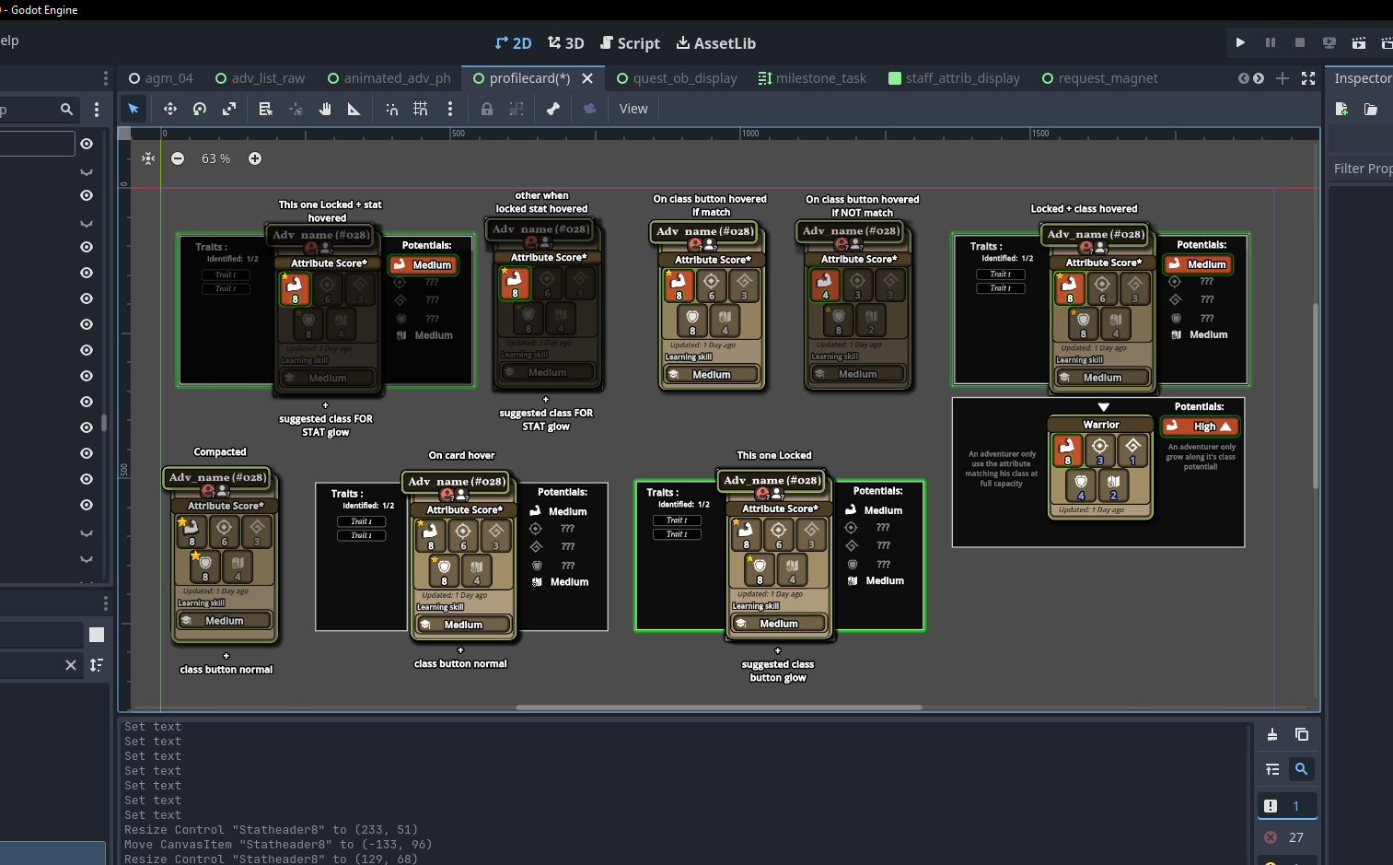The height and width of the screenshot is (865, 1393).
Task: Toggle smart snapping
Action: 391,109
